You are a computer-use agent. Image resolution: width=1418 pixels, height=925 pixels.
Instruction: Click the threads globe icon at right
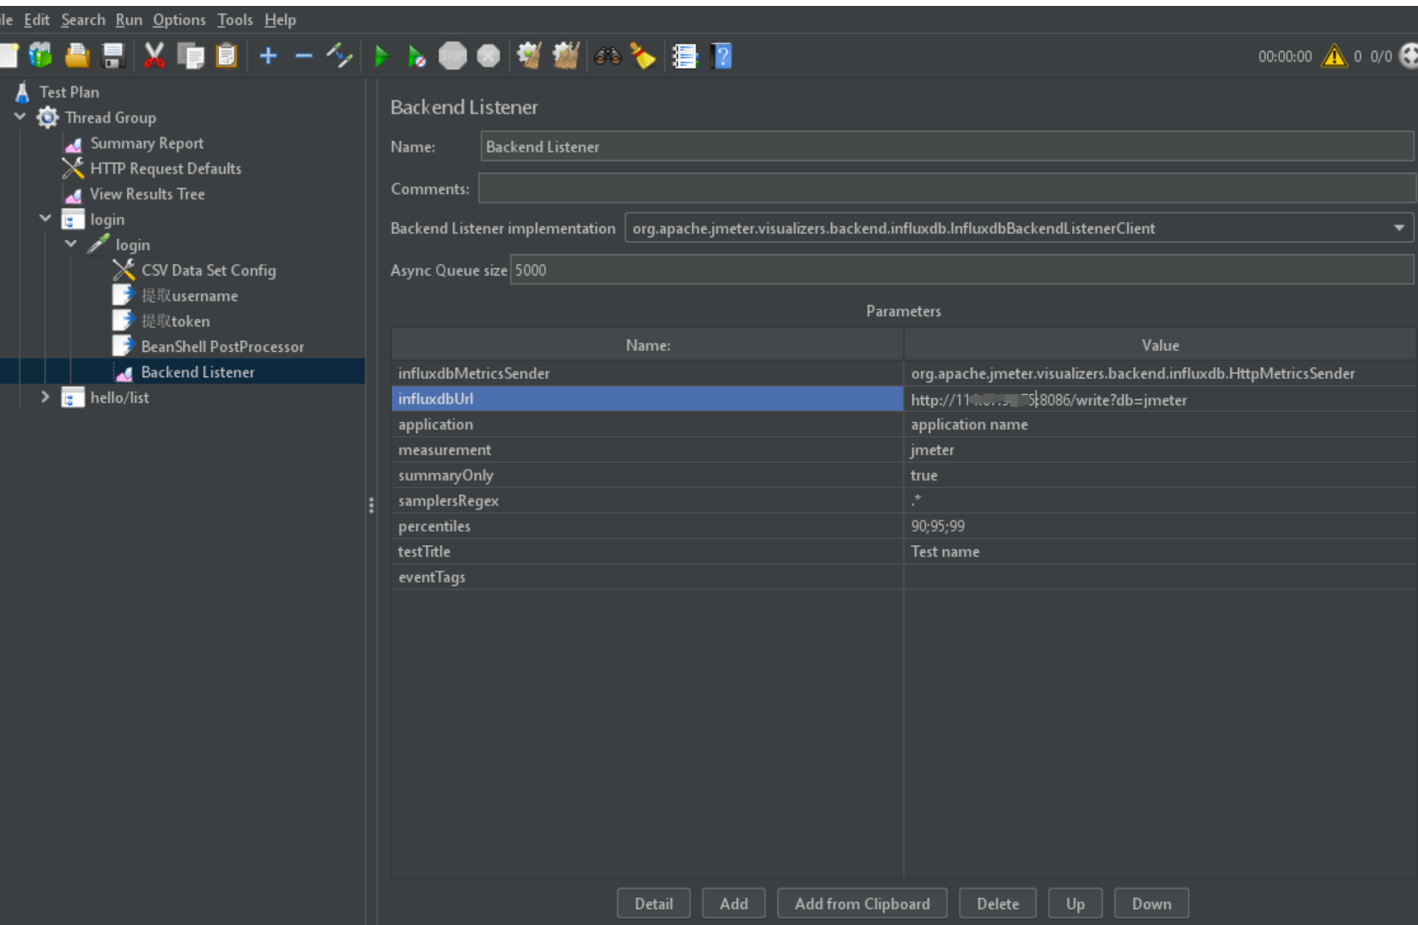[1408, 56]
